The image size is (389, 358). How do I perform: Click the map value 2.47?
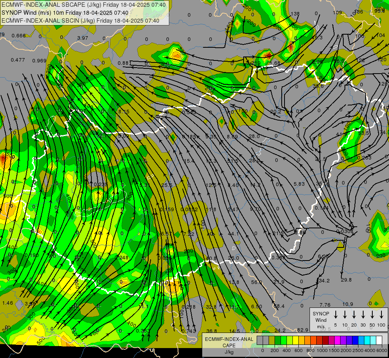tap(233, 210)
